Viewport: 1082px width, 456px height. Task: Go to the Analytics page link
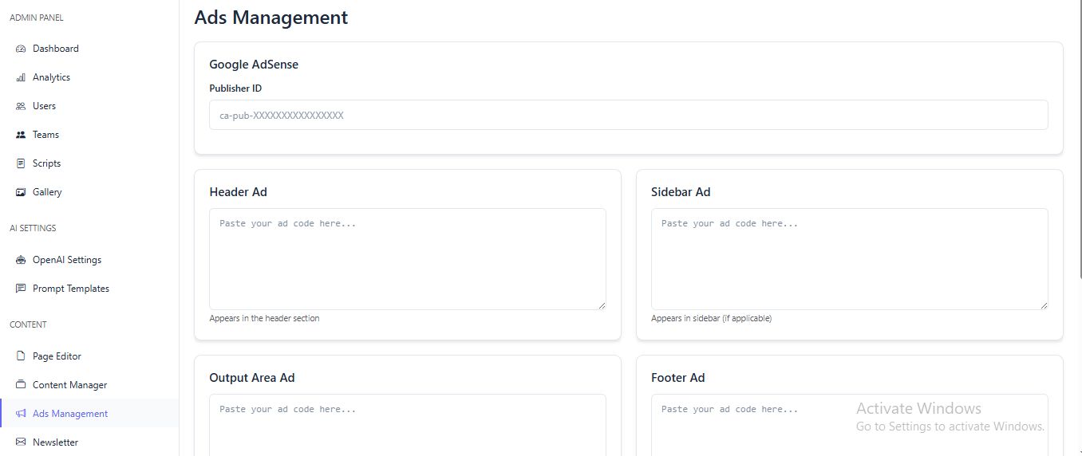click(51, 77)
